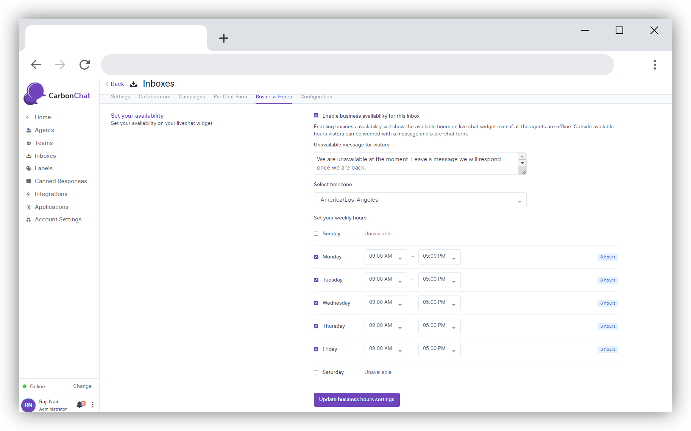Switch to the Configuration tab
Viewport: 691px width, 431px height.
(x=316, y=97)
